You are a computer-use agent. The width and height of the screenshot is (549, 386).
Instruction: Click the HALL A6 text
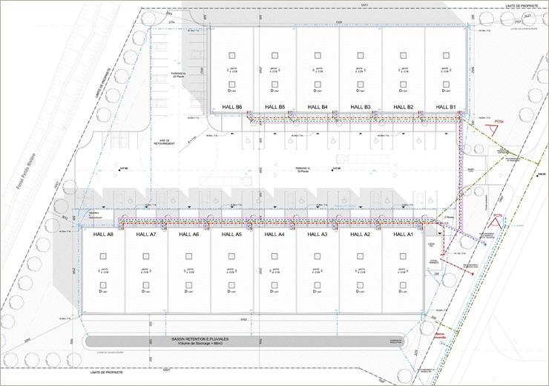188,235
